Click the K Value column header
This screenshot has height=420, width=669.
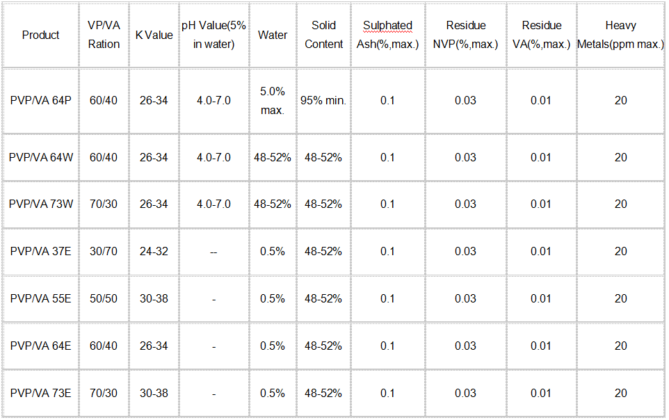(154, 35)
